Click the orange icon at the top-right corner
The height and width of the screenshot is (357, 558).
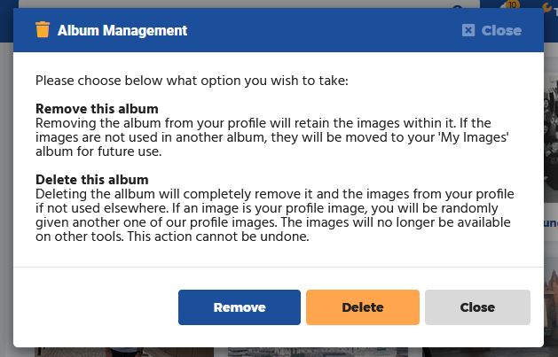[547, 8]
